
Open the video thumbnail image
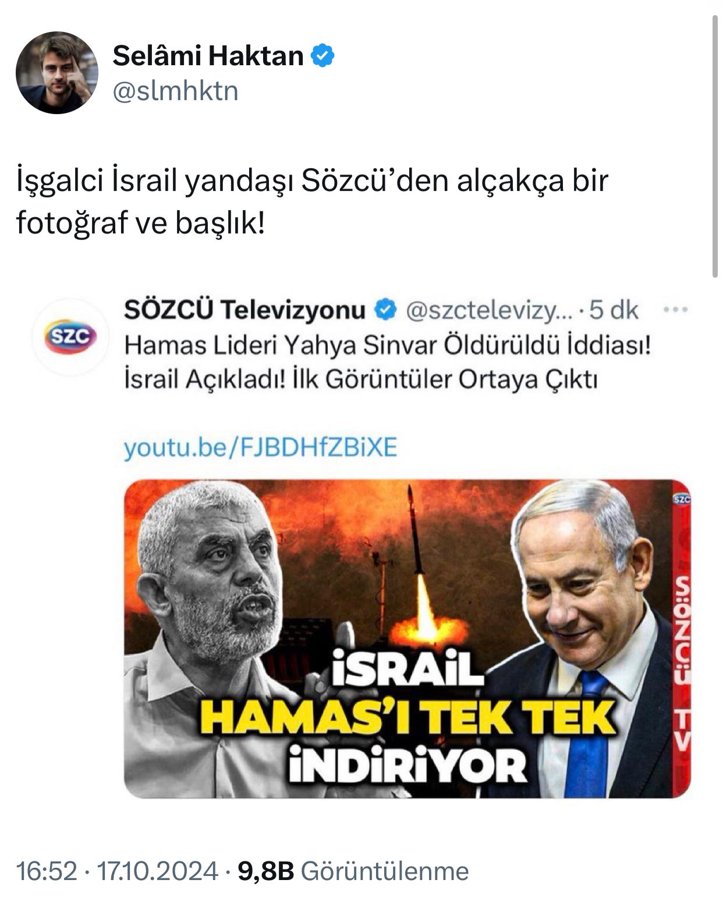pos(407,638)
